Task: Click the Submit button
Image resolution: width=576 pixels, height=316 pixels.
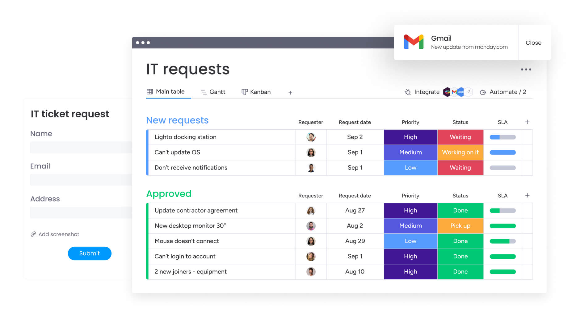Action: [x=90, y=253]
